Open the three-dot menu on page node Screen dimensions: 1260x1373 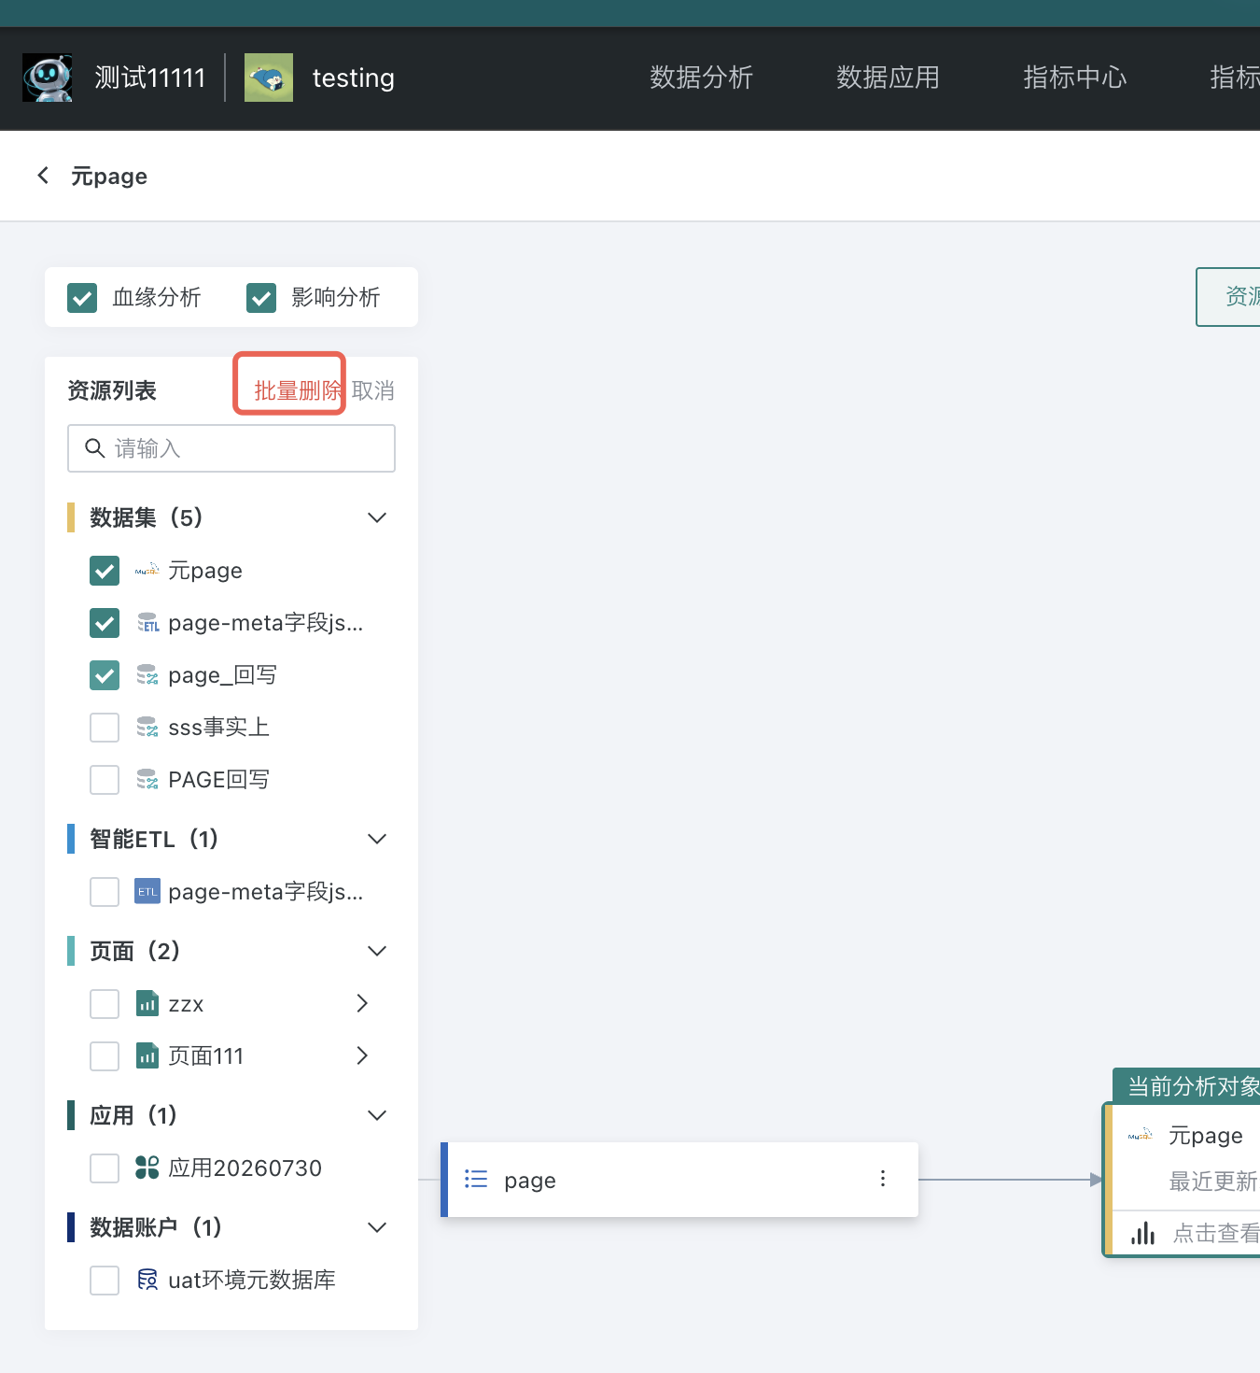pos(883,1179)
